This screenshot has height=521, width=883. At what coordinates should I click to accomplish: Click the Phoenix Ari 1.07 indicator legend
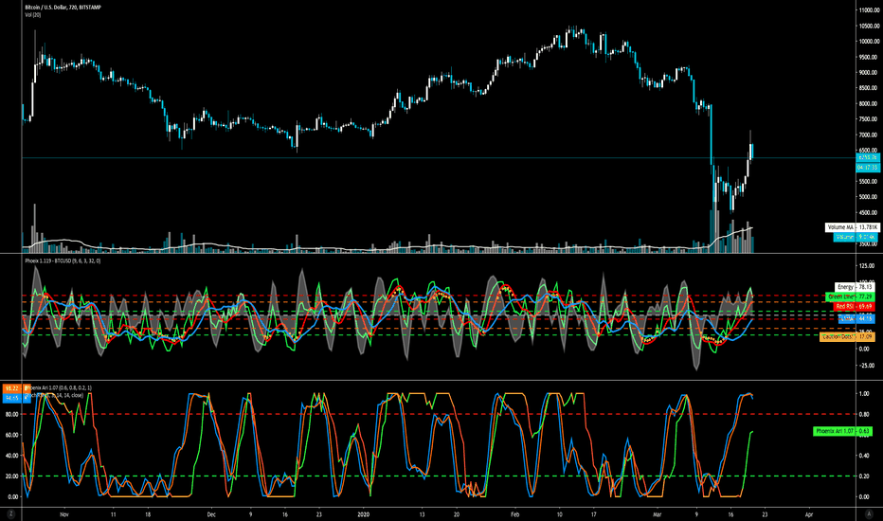pyautogui.click(x=60, y=387)
